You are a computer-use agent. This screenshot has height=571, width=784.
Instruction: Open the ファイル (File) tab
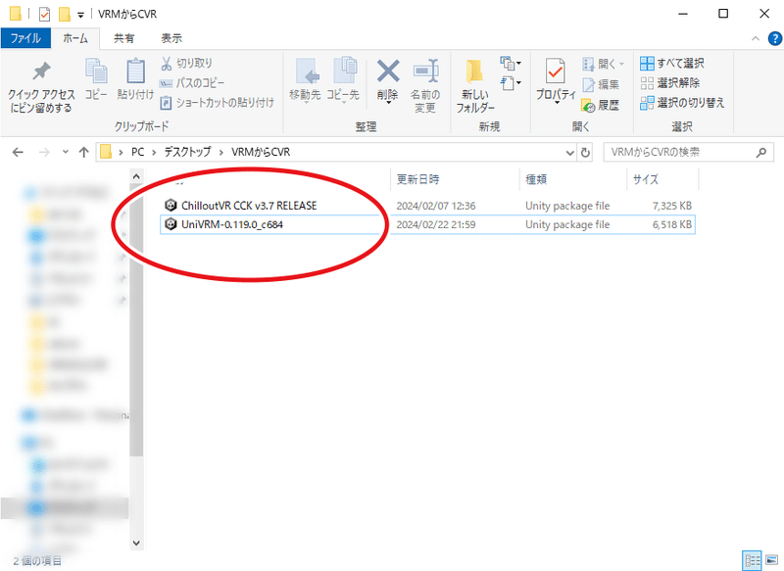pos(25,38)
